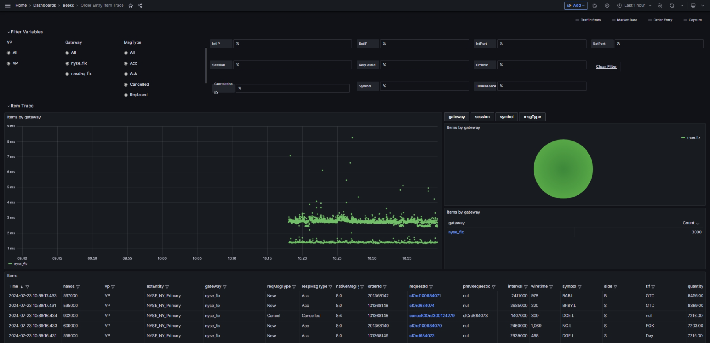Filter the wiretime column
The height and width of the screenshot is (343, 710).
[x=551, y=287]
